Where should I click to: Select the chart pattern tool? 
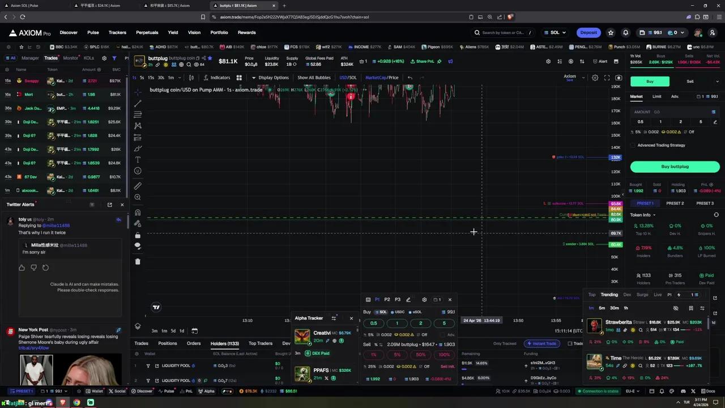coord(138,126)
